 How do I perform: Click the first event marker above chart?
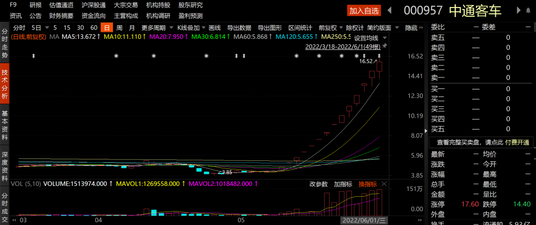(x=33, y=56)
